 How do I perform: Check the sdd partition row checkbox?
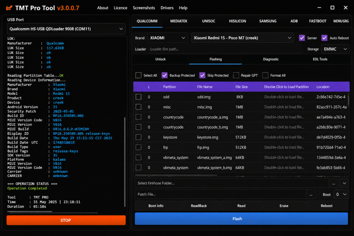138,97
